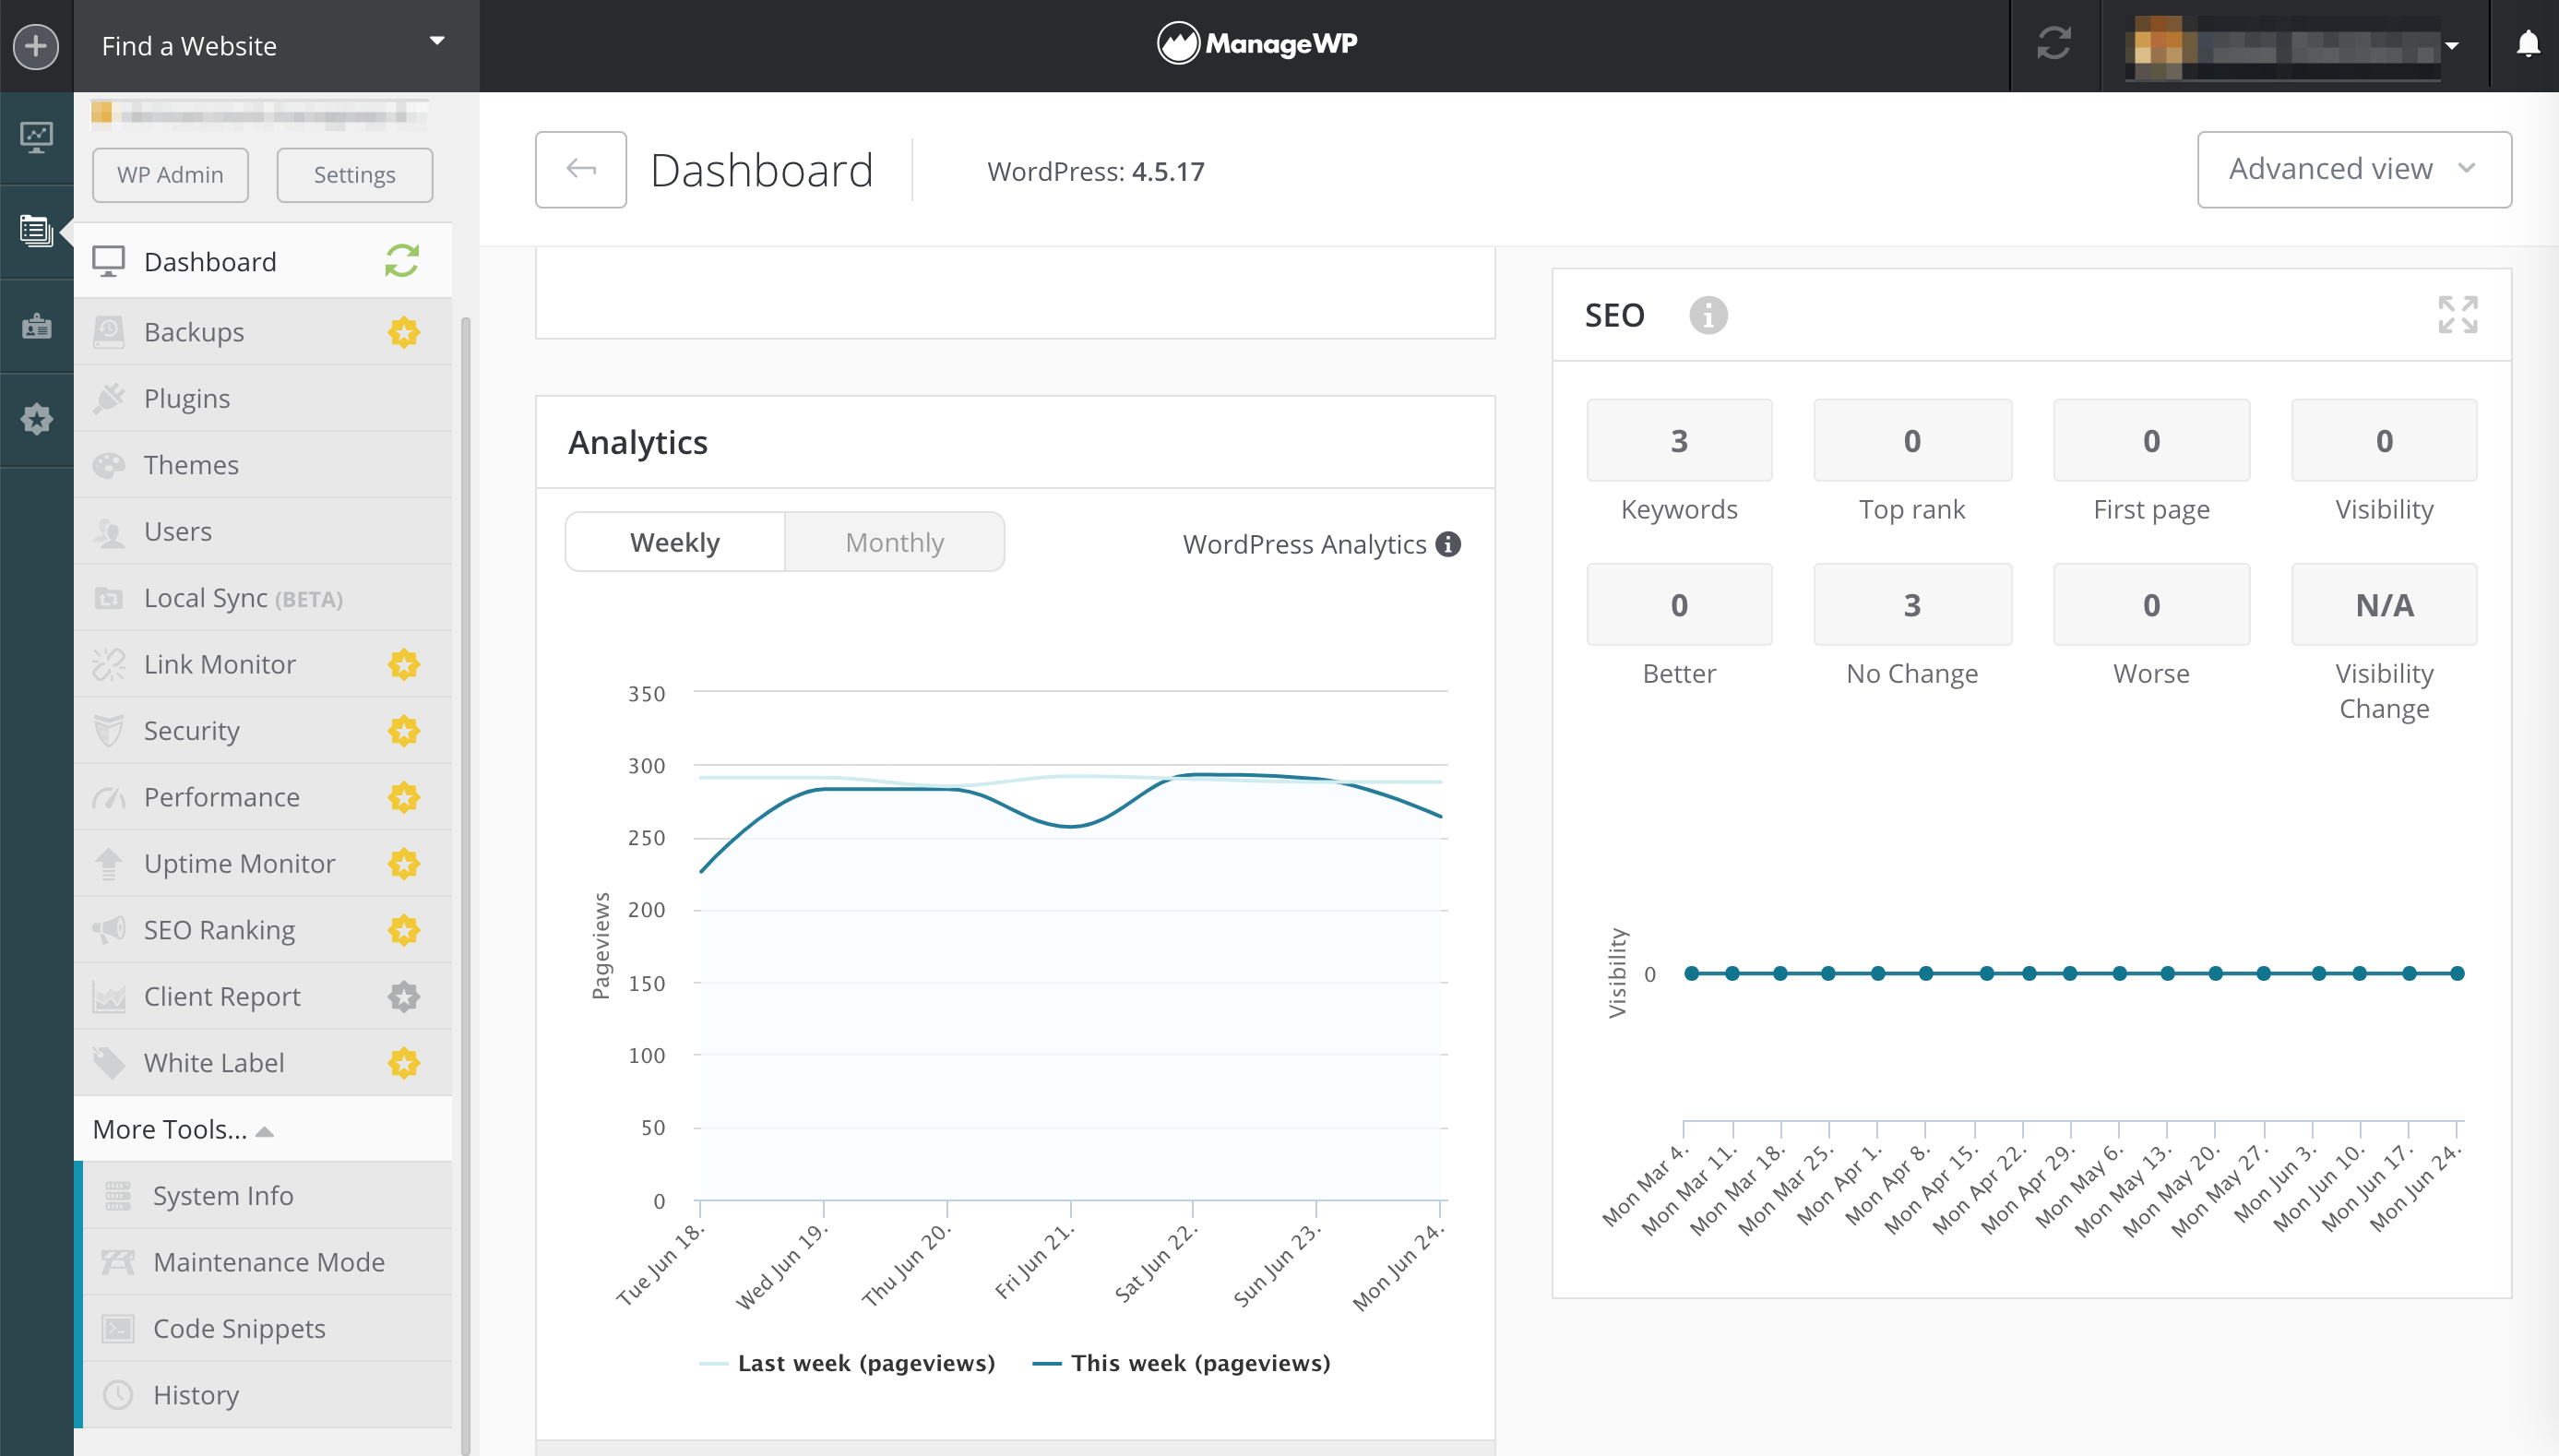The width and height of the screenshot is (2559, 1456).
Task: Open Security in the sidebar
Action: click(263, 731)
